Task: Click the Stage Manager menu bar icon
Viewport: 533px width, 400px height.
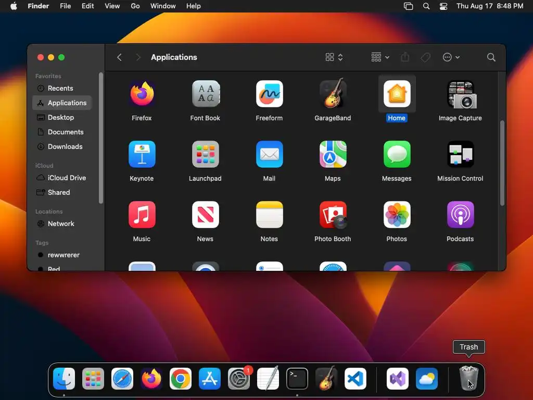Action: [408, 6]
